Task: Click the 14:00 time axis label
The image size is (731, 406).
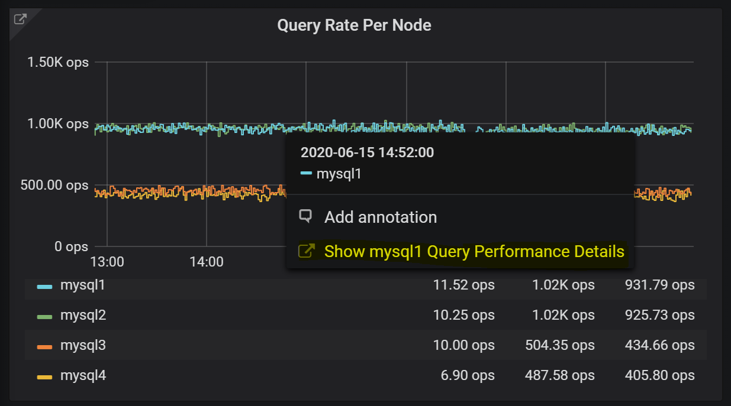Action: point(207,261)
